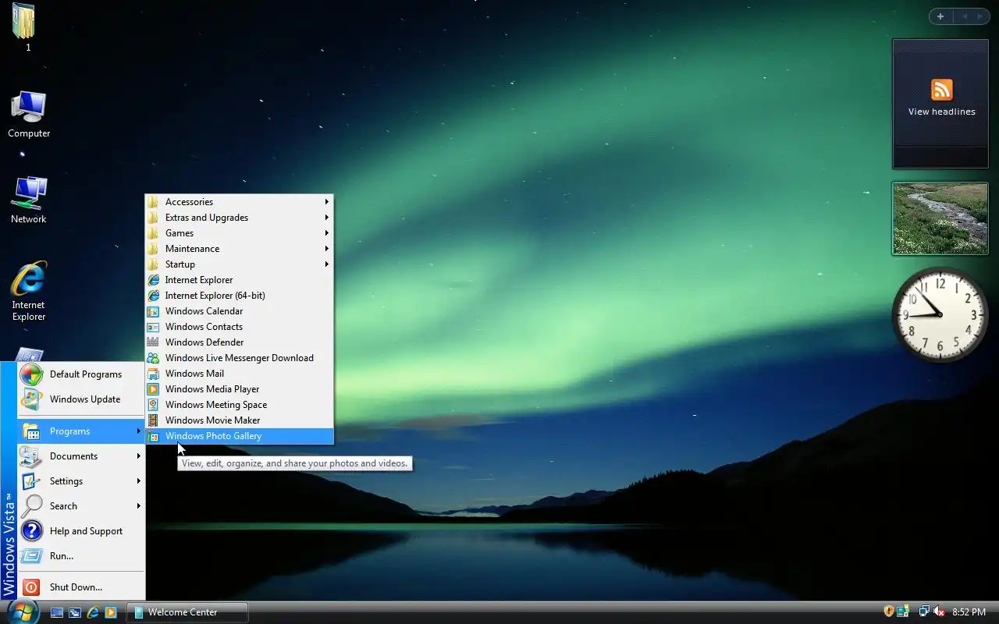Open Windows Calendar from the Programs menu
Screen dimensions: 999x624
(x=239, y=311)
